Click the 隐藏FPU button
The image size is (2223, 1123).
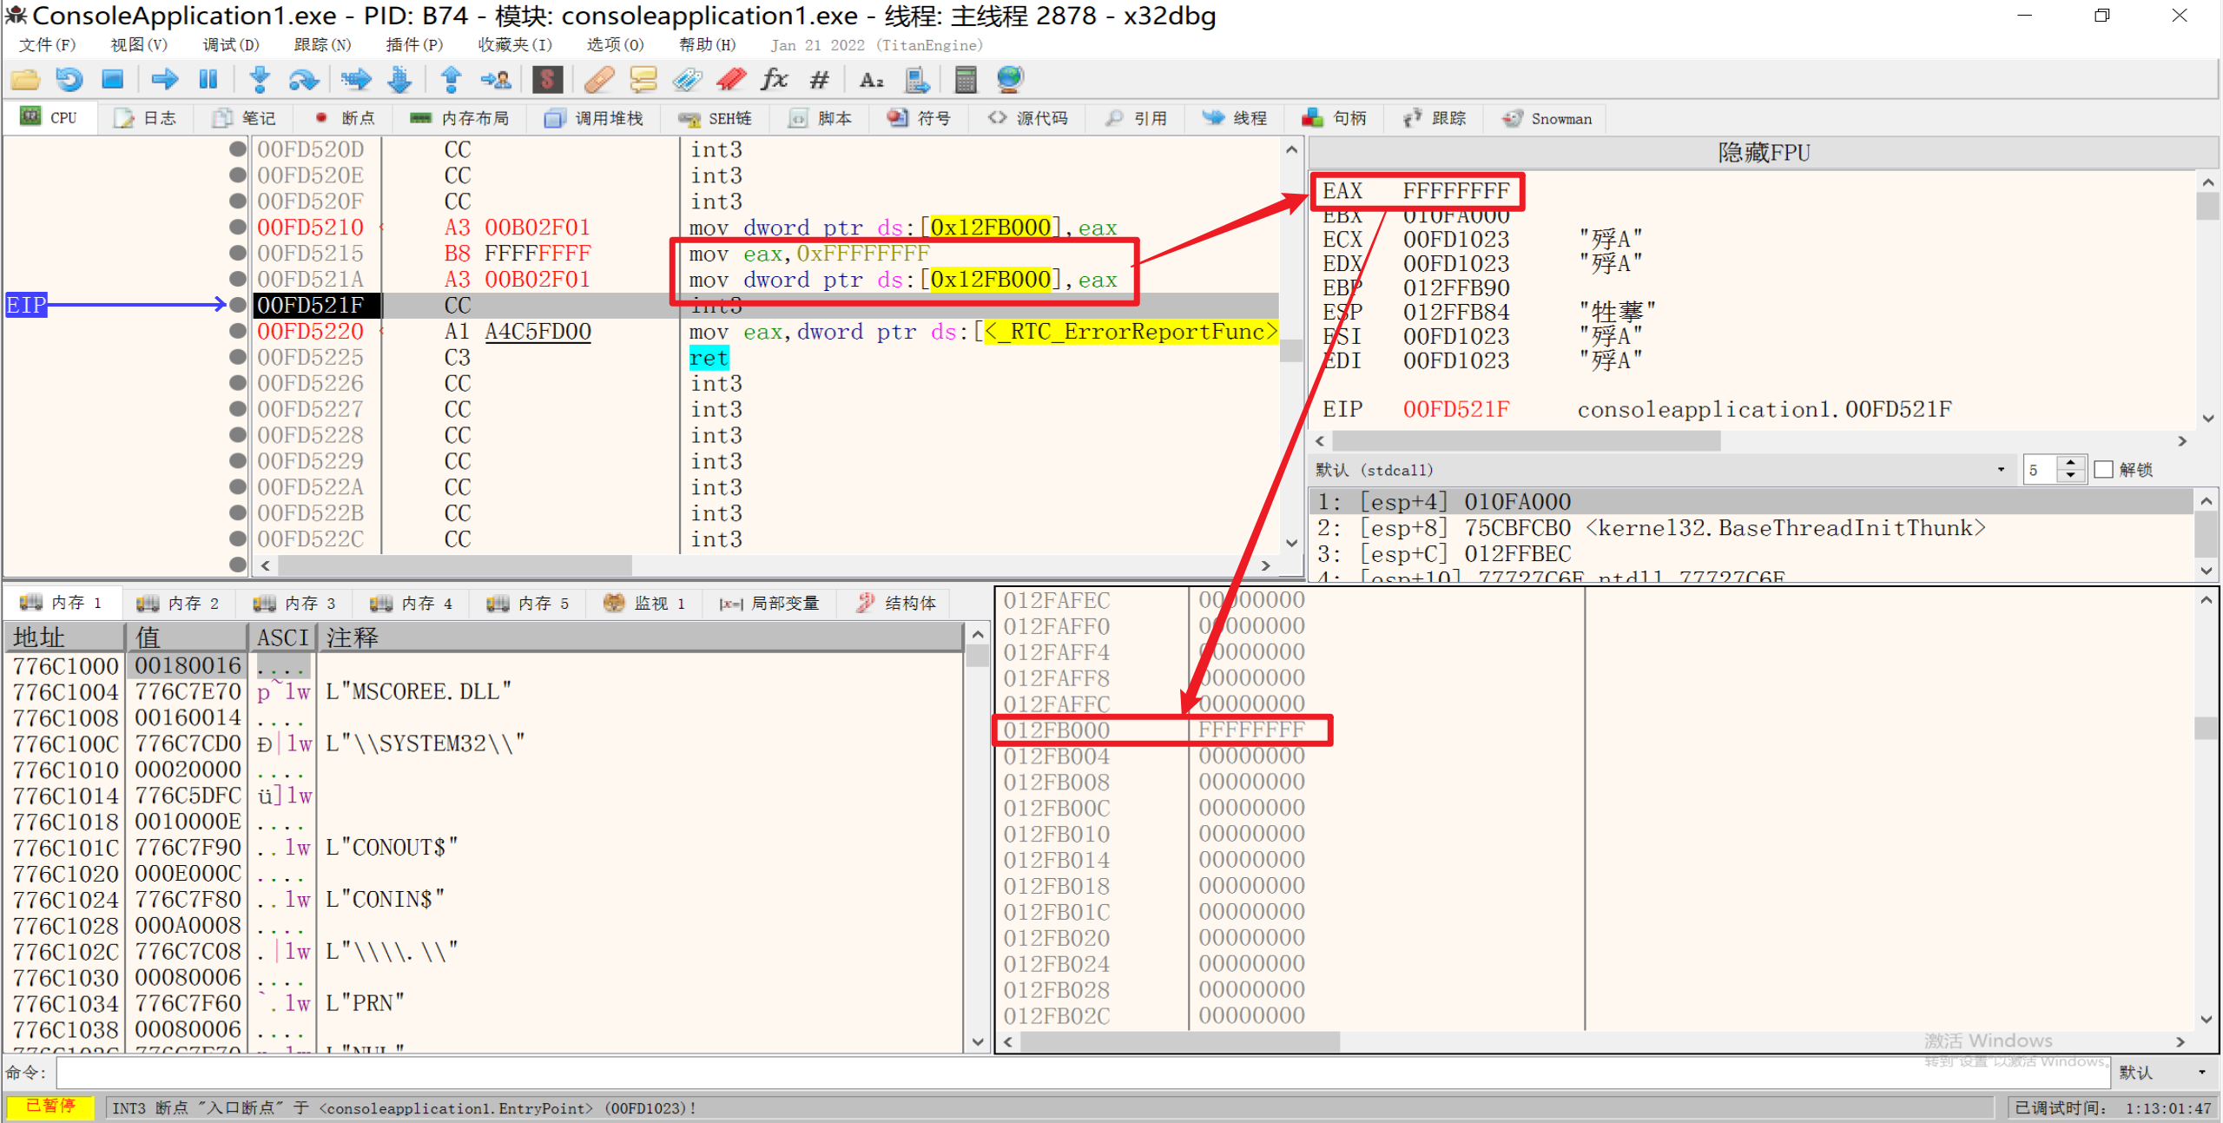click(x=1763, y=153)
